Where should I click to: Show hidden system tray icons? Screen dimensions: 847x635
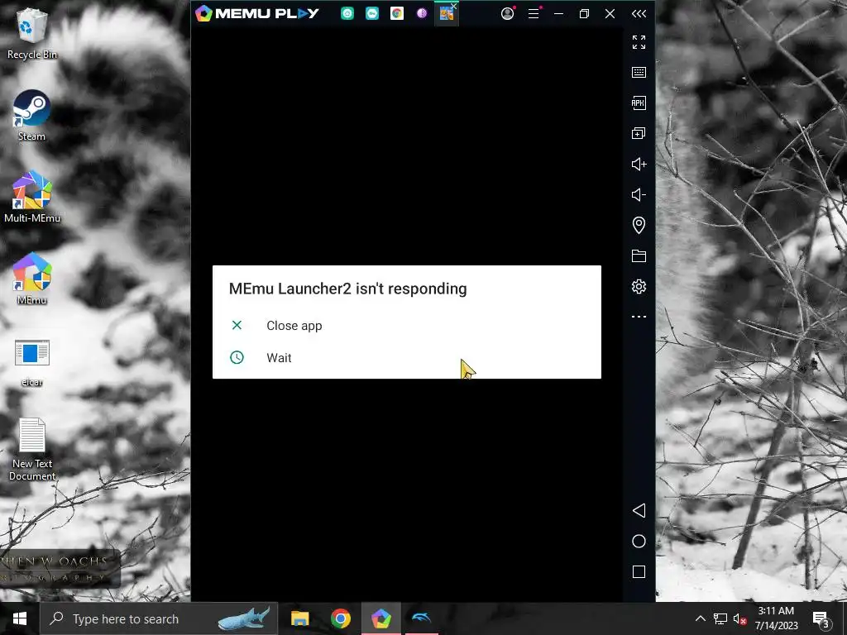pyautogui.click(x=700, y=618)
